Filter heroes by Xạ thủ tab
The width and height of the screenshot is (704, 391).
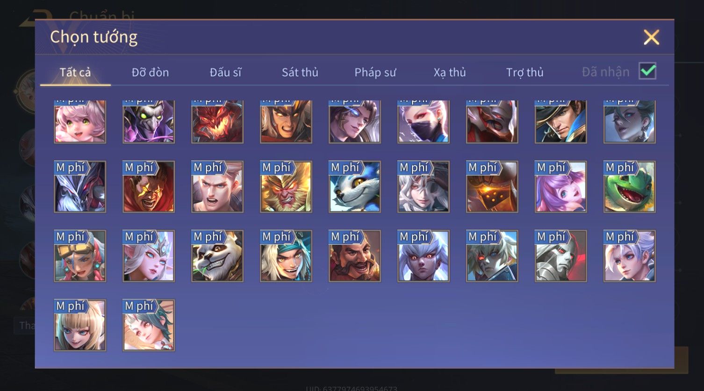450,72
